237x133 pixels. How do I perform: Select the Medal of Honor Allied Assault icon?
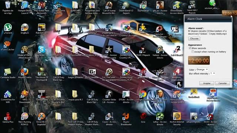[x=25, y=50]
